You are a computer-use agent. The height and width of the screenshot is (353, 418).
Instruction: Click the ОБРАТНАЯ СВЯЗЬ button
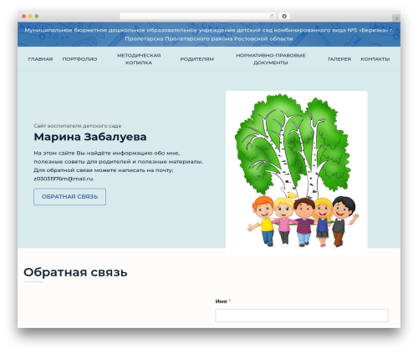[x=69, y=197]
